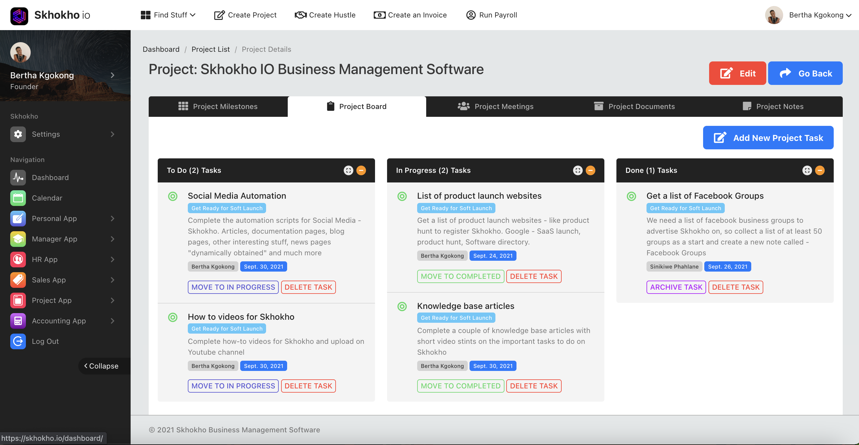Click the Run Payroll icon
This screenshot has width=859, height=445.
coord(470,15)
